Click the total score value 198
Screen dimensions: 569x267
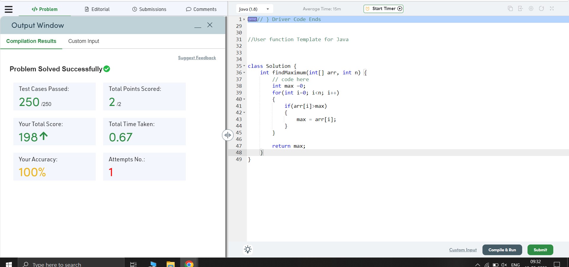coord(28,137)
